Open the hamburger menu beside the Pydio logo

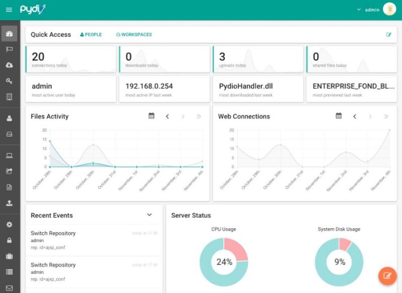[9, 9]
